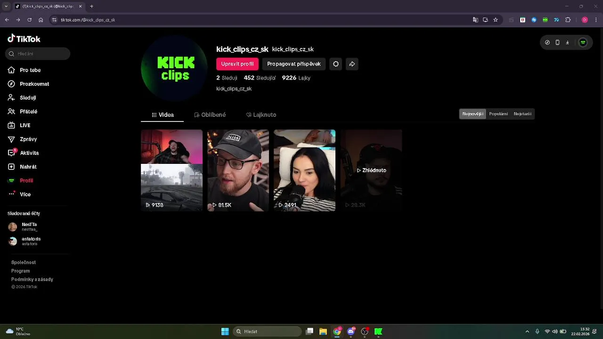
Task: Click the Upravit profil button
Action: point(237,64)
